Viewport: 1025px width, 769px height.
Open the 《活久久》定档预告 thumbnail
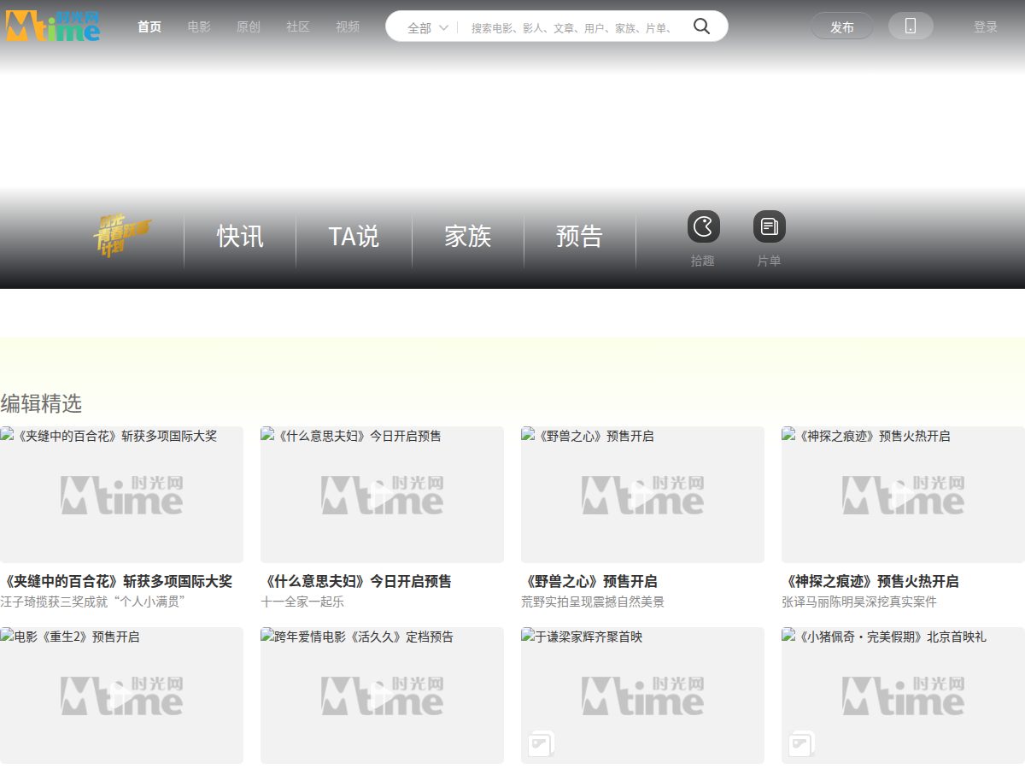click(382, 696)
